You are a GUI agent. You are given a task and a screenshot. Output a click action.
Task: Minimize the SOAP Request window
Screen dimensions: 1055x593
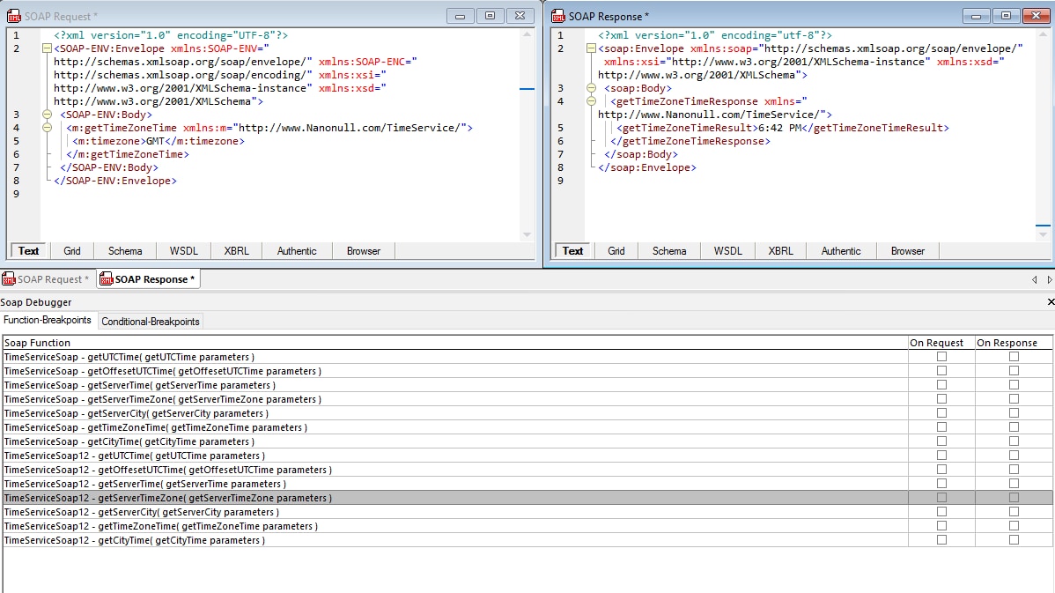coord(461,16)
